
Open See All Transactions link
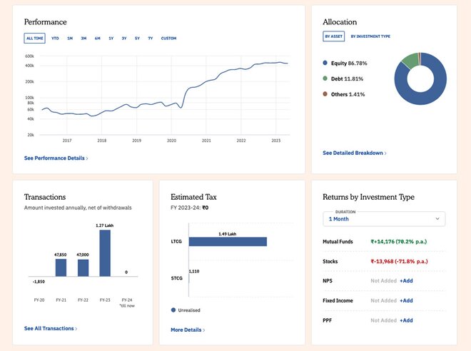pyautogui.click(x=51, y=328)
